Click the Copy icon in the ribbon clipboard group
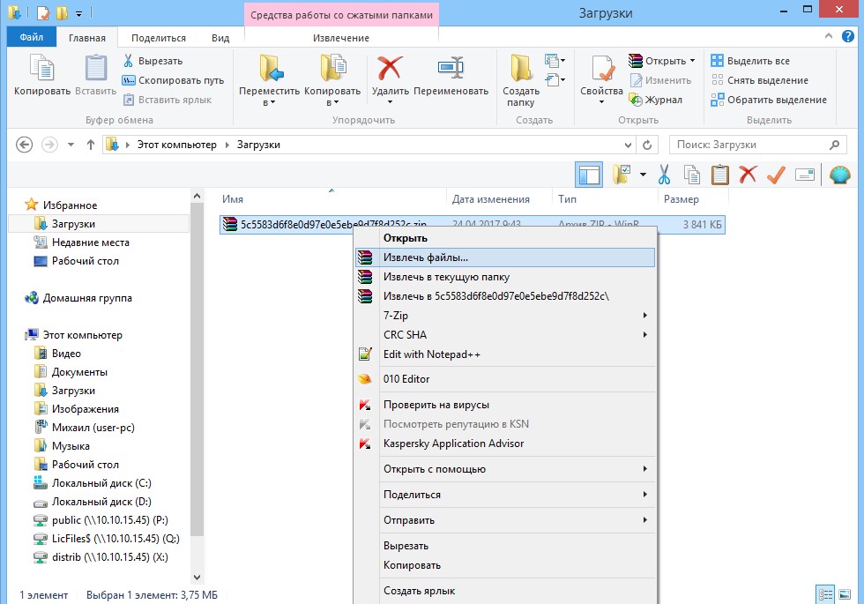Screen dimensions: 864x604 tap(42, 69)
